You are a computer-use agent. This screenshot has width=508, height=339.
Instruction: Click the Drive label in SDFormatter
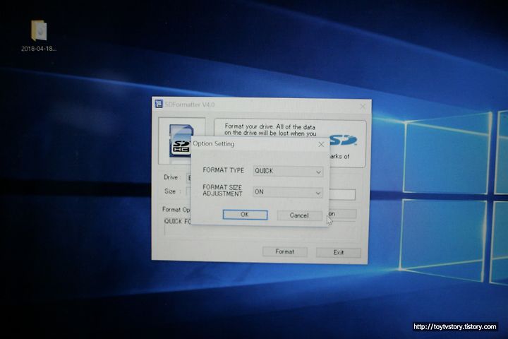coord(171,177)
